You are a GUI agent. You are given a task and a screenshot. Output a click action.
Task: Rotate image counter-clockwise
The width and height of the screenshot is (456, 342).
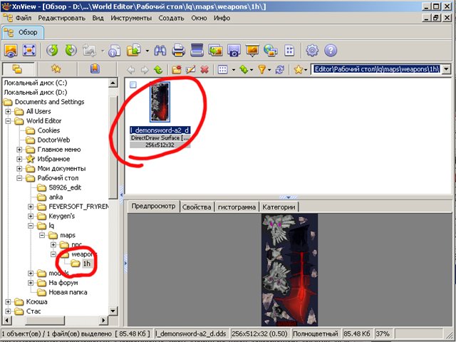coord(52,51)
